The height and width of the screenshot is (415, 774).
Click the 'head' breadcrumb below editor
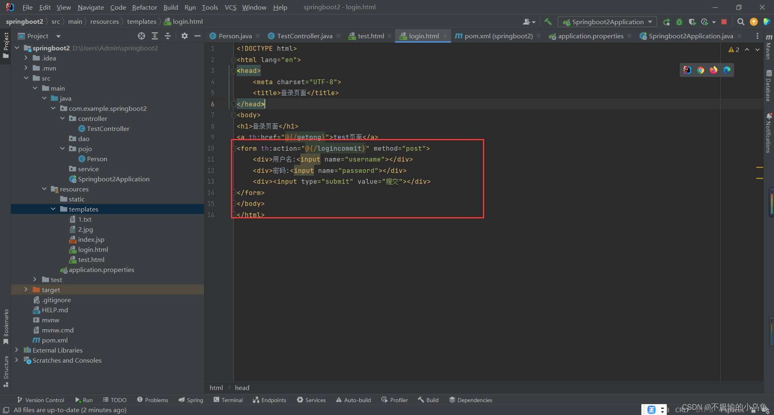(242, 388)
